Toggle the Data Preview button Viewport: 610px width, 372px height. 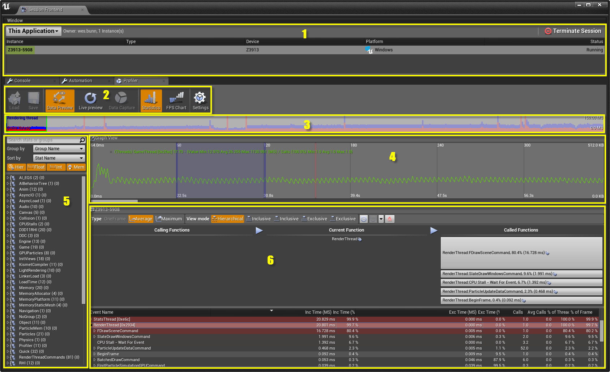click(x=60, y=100)
